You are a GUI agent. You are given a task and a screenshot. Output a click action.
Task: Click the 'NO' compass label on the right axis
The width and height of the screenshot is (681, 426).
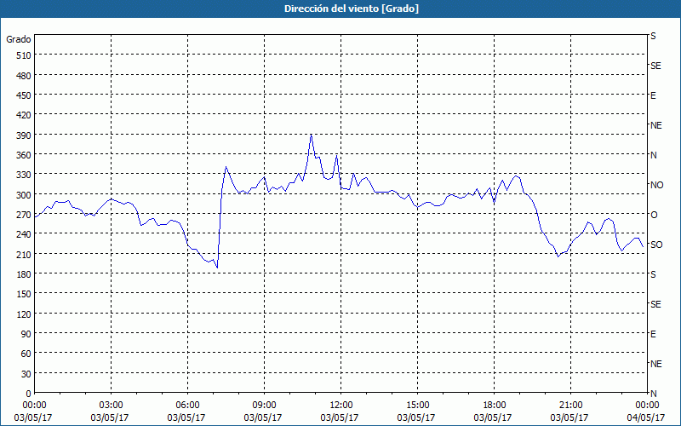656,185
